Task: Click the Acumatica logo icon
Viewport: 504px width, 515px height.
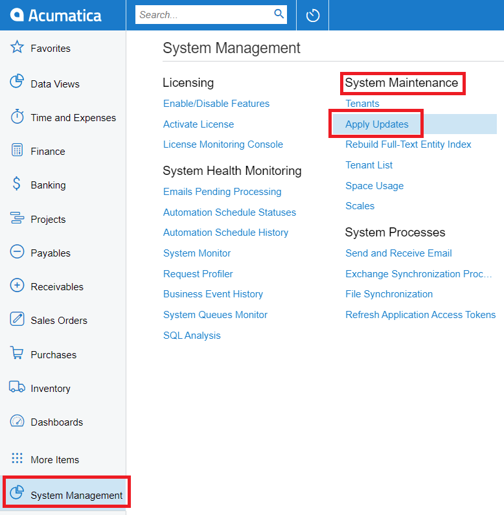Action: click(17, 15)
